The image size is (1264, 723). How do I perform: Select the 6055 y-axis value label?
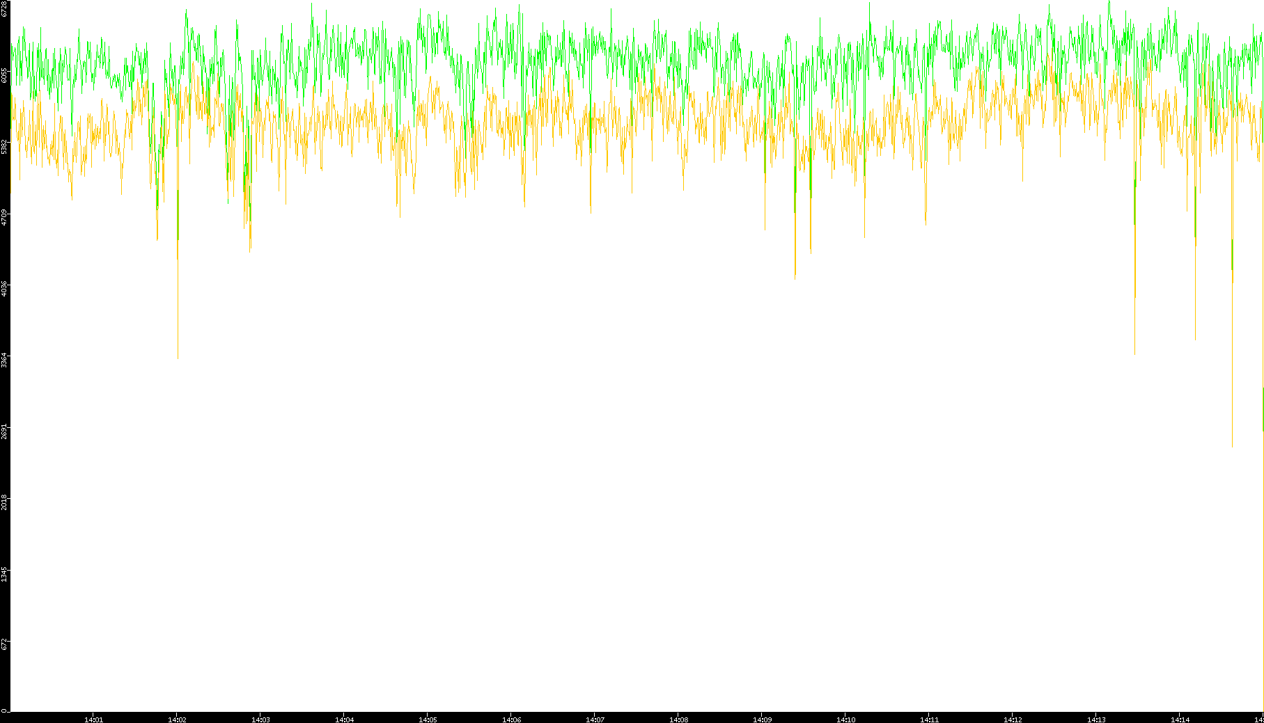[4, 75]
